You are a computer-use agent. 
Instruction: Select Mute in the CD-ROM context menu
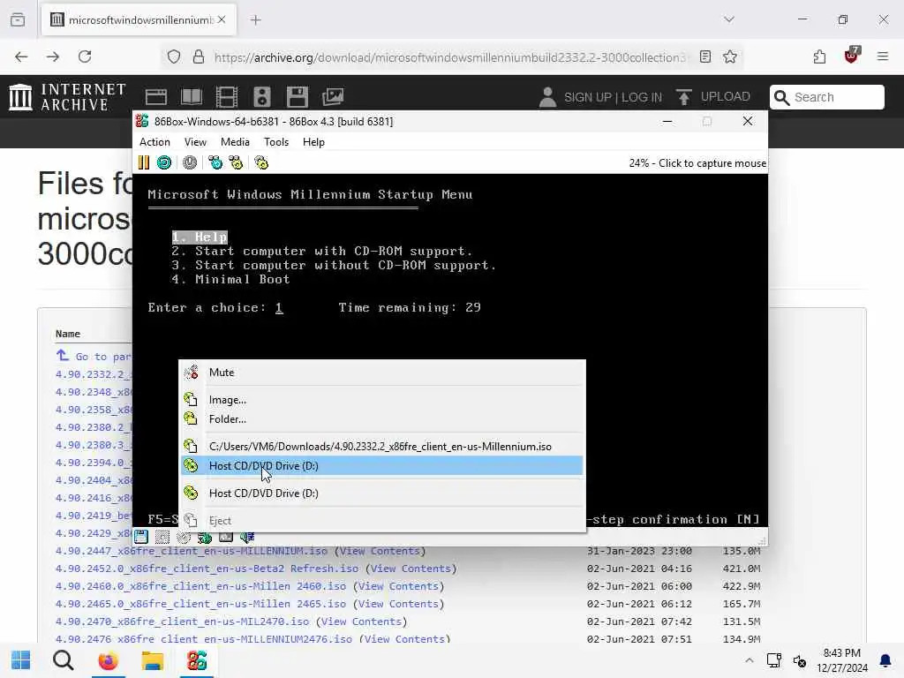pyautogui.click(x=382, y=373)
